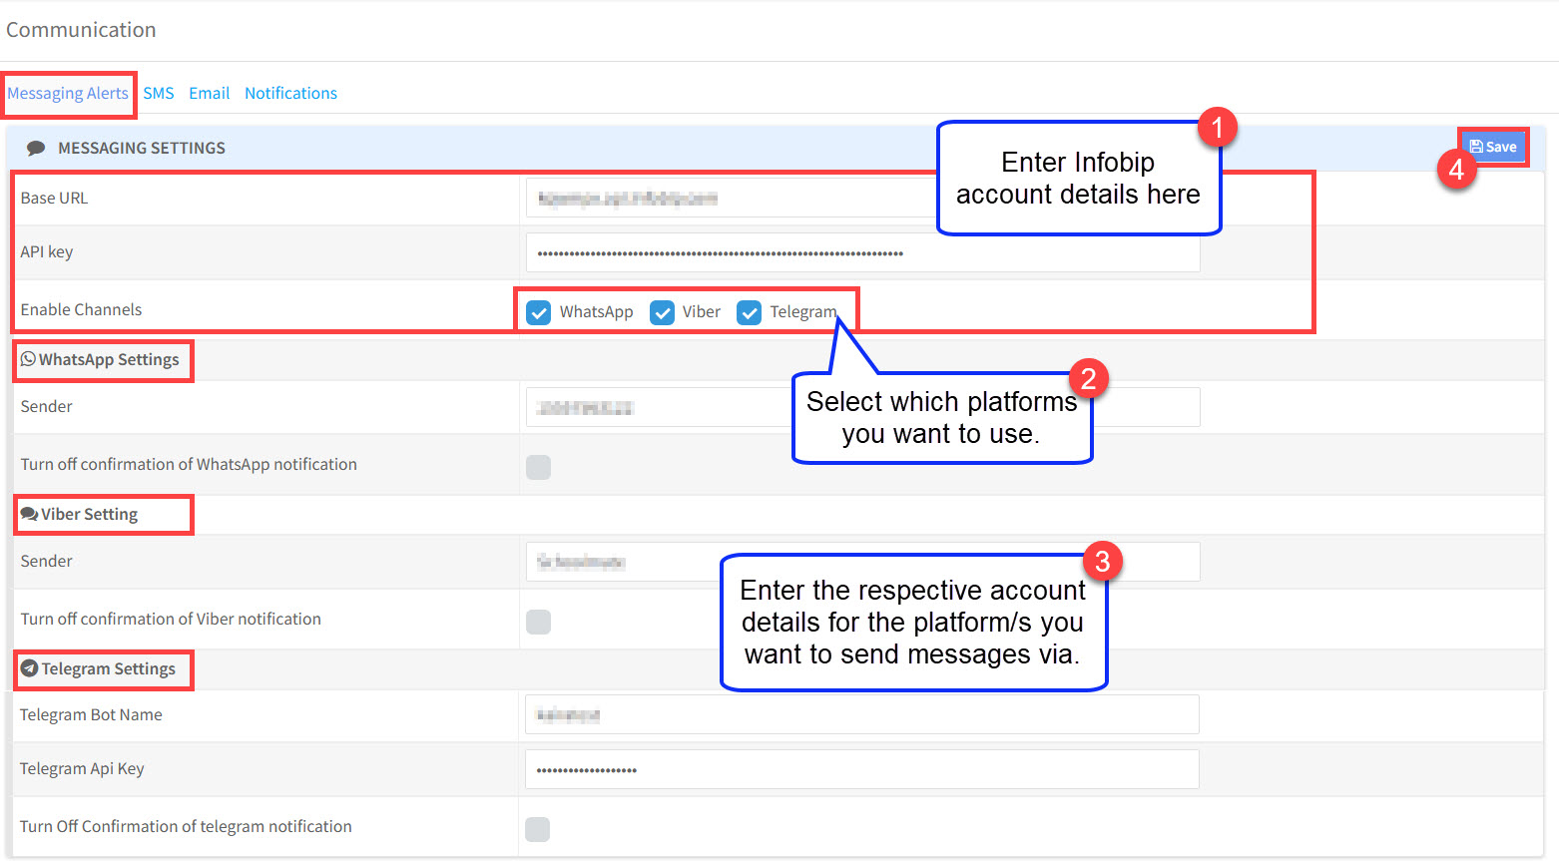
Task: Click the Viber Setting chat icon
Action: (29, 514)
